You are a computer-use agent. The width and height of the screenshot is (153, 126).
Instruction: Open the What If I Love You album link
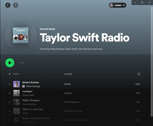73,111
